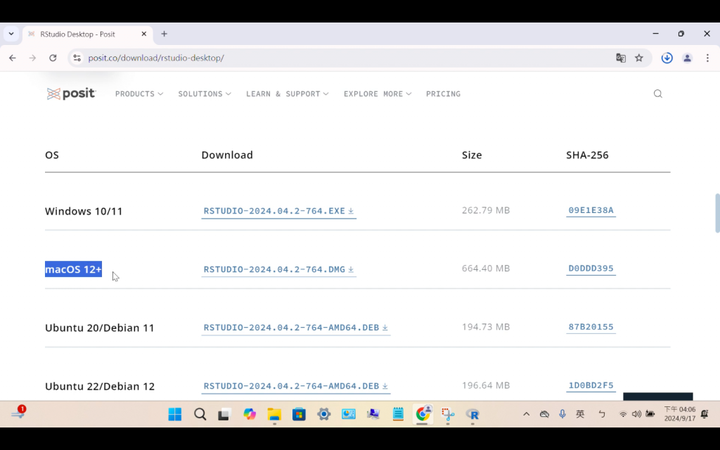Viewport: 720px width, 450px height.
Task: Go back to previous page
Action: click(x=13, y=58)
